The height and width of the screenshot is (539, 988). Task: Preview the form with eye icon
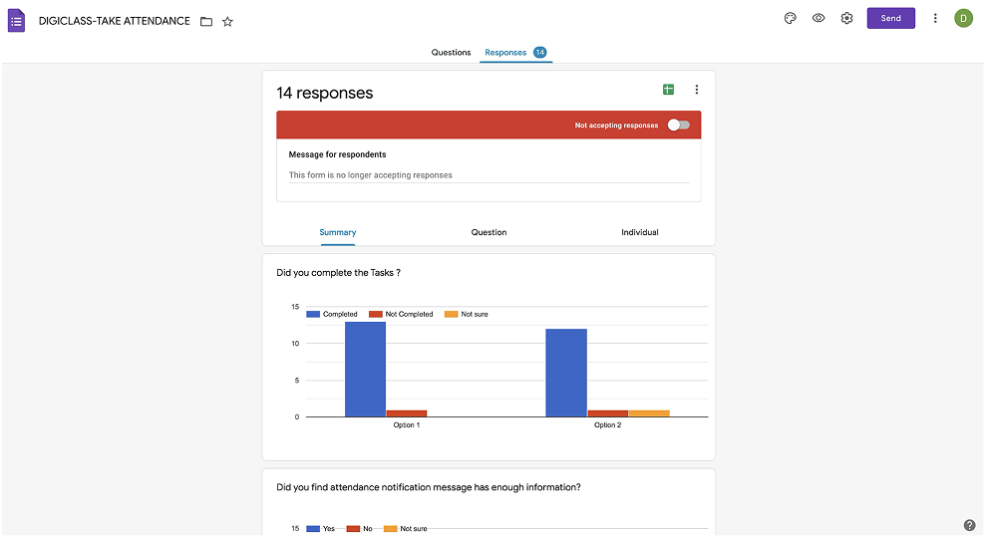(x=819, y=18)
